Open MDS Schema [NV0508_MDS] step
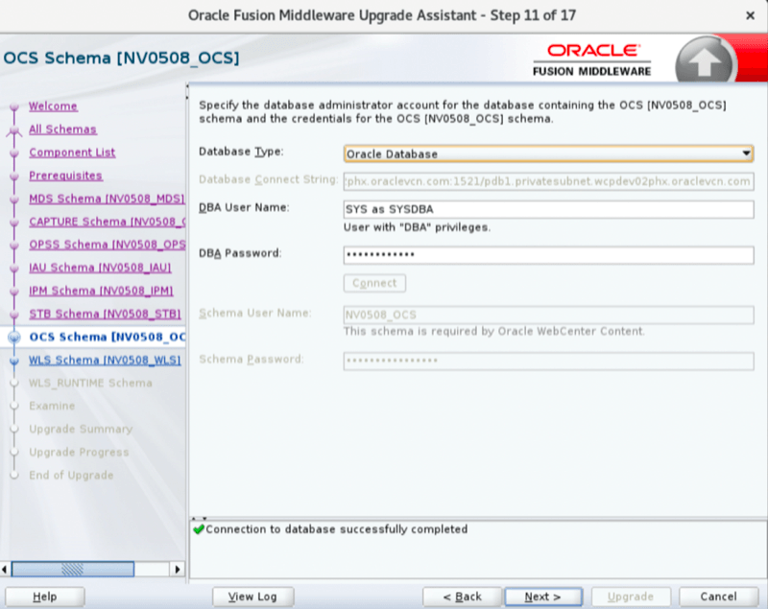Viewport: 768px width, 609px height. point(107,199)
